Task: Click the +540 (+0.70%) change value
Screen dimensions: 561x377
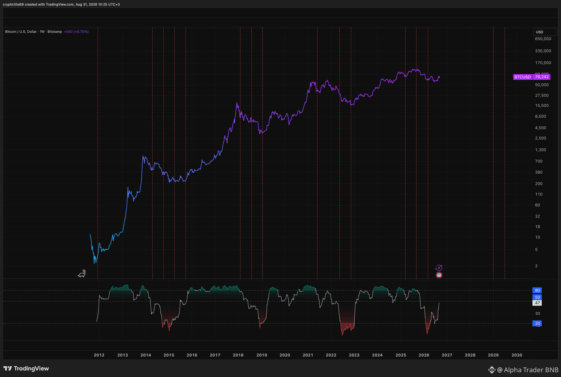Action: click(76, 32)
